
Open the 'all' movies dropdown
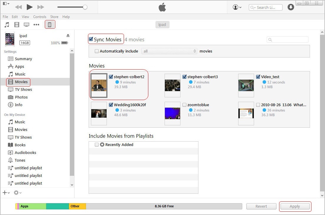coord(169,51)
